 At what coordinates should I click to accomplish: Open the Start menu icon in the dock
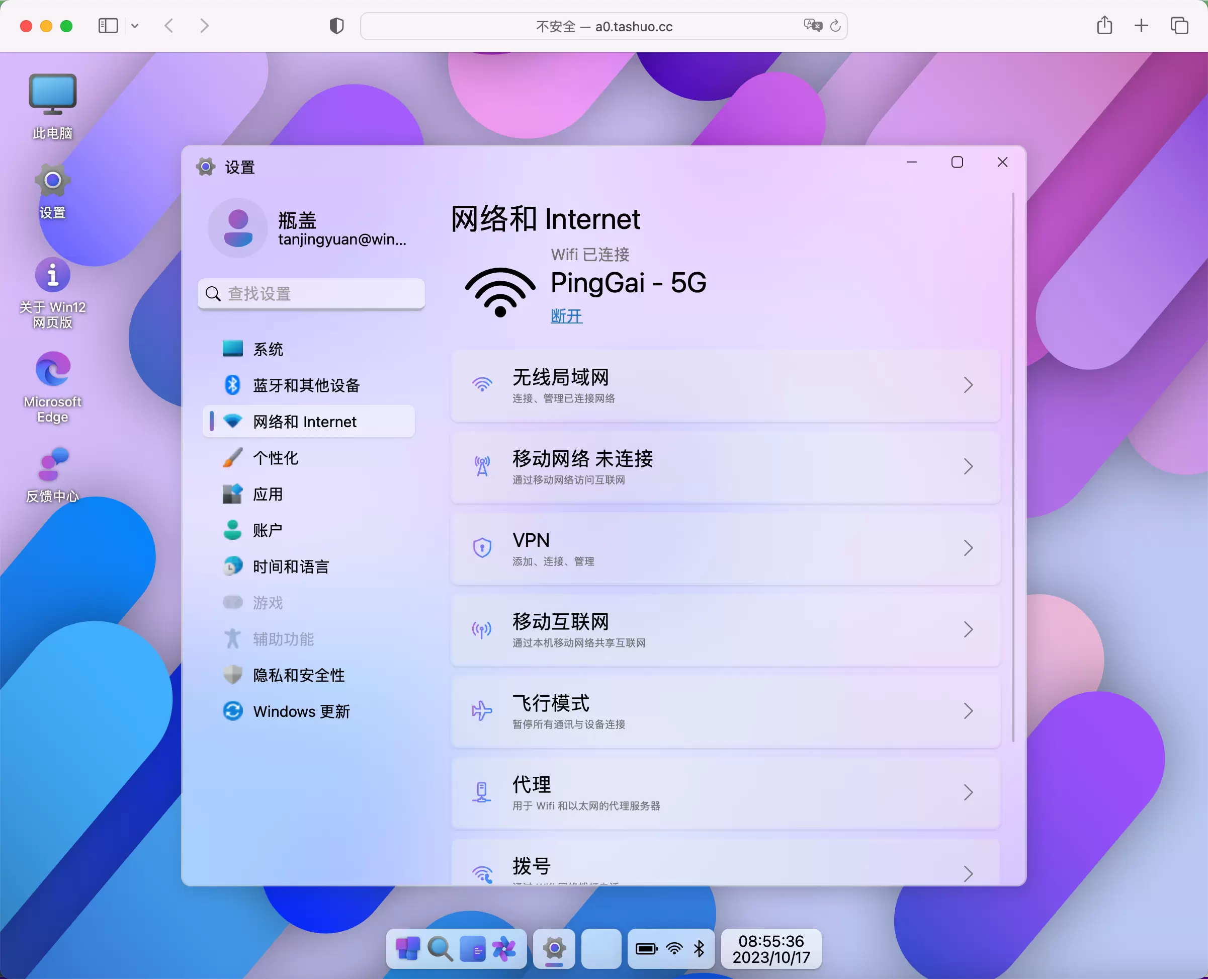[407, 949]
